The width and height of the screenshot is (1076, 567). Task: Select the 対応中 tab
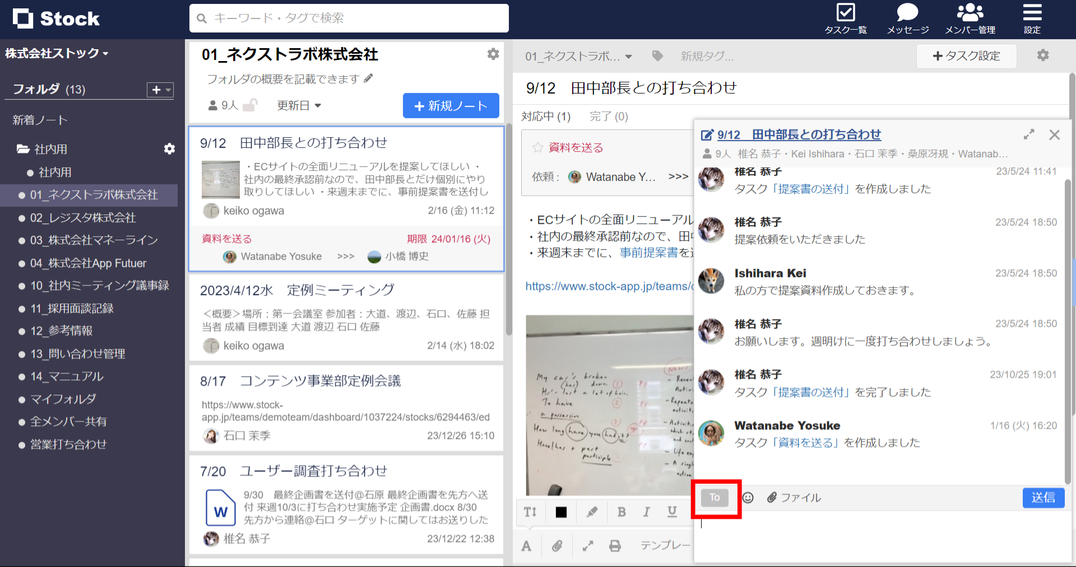point(546,116)
